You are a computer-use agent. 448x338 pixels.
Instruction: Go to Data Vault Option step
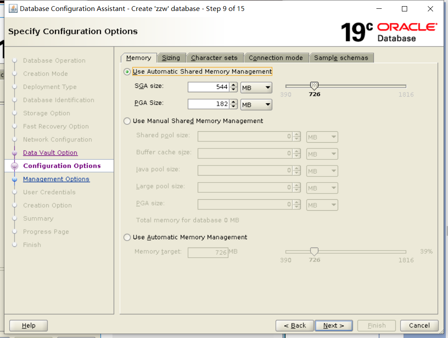pyautogui.click(x=50, y=153)
